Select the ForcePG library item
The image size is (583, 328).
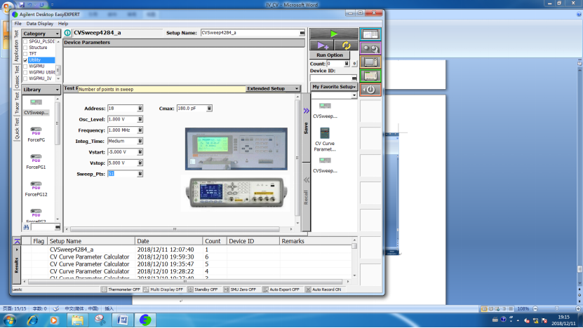36,135
